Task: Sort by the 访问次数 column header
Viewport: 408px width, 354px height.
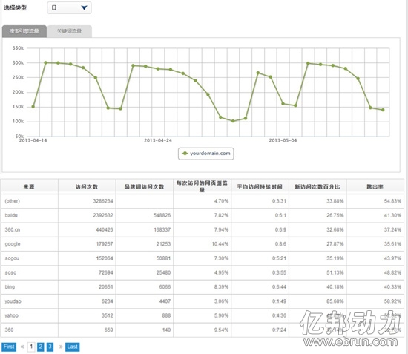Action: (x=87, y=186)
